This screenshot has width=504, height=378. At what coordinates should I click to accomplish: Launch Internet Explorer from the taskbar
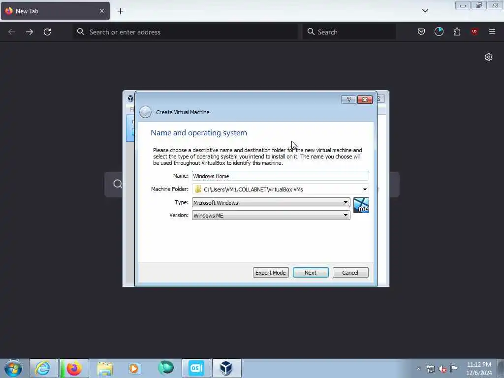click(42, 368)
